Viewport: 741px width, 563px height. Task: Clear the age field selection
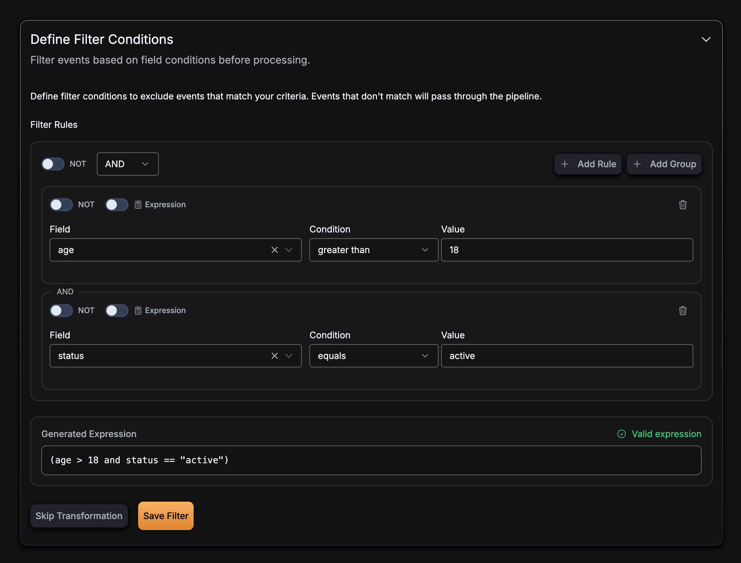click(x=275, y=250)
